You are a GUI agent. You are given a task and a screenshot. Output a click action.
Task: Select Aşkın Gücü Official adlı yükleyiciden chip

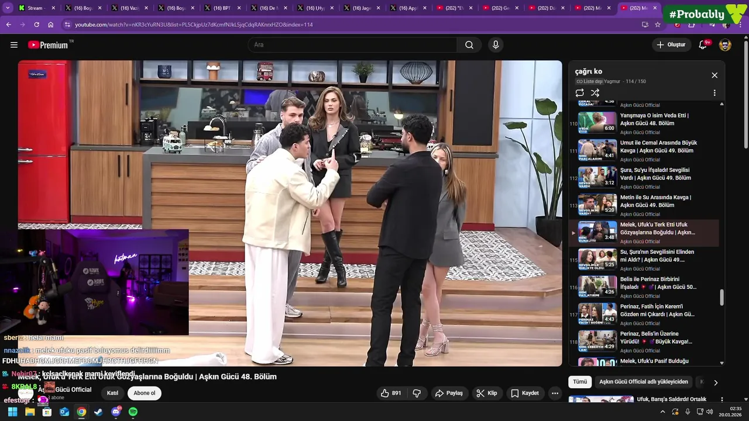pos(644,382)
